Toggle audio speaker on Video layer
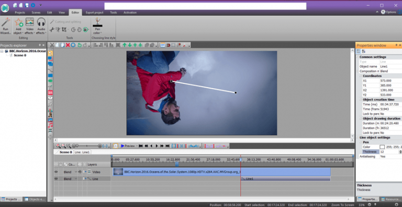The width and height of the screenshot is (402, 207). (80, 172)
